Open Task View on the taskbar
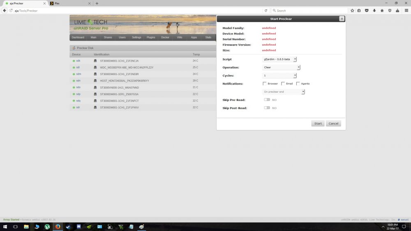This screenshot has width=411, height=231. click(x=16, y=226)
